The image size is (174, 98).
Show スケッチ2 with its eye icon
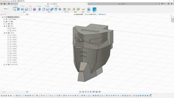tap(8, 37)
